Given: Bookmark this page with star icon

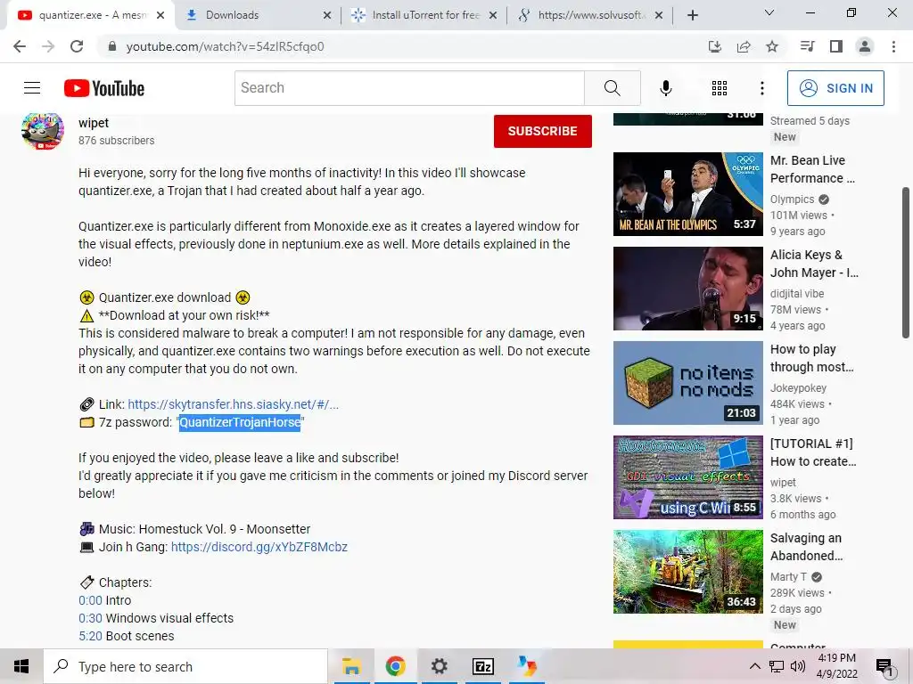Looking at the screenshot, I should pyautogui.click(x=772, y=46).
